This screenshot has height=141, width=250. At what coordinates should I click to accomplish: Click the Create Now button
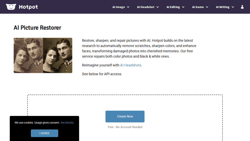pyautogui.click(x=125, y=116)
